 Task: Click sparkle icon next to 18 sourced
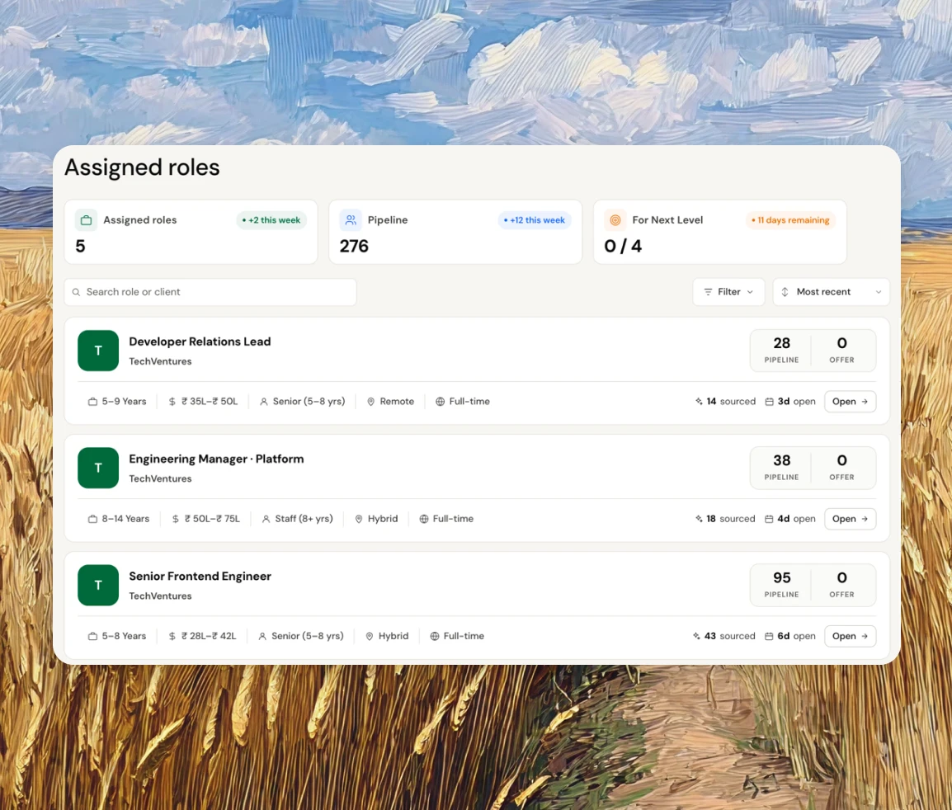[x=699, y=519]
